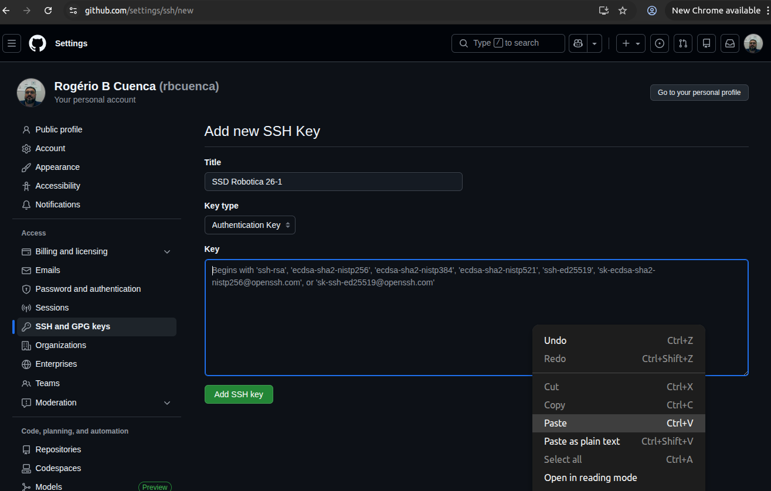This screenshot has height=491, width=771.
Task: Open Password and authentication settings
Action: tap(88, 289)
